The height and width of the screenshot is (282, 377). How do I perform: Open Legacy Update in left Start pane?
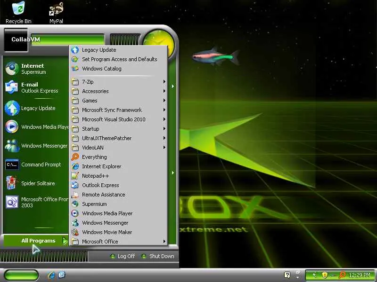coord(36,108)
